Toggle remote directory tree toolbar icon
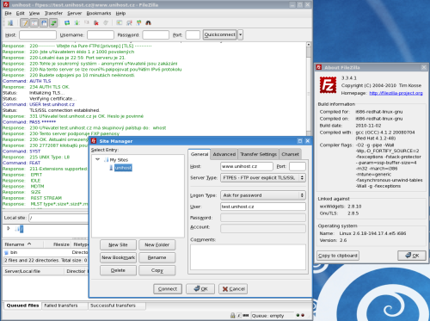 pyautogui.click(x=44, y=23)
